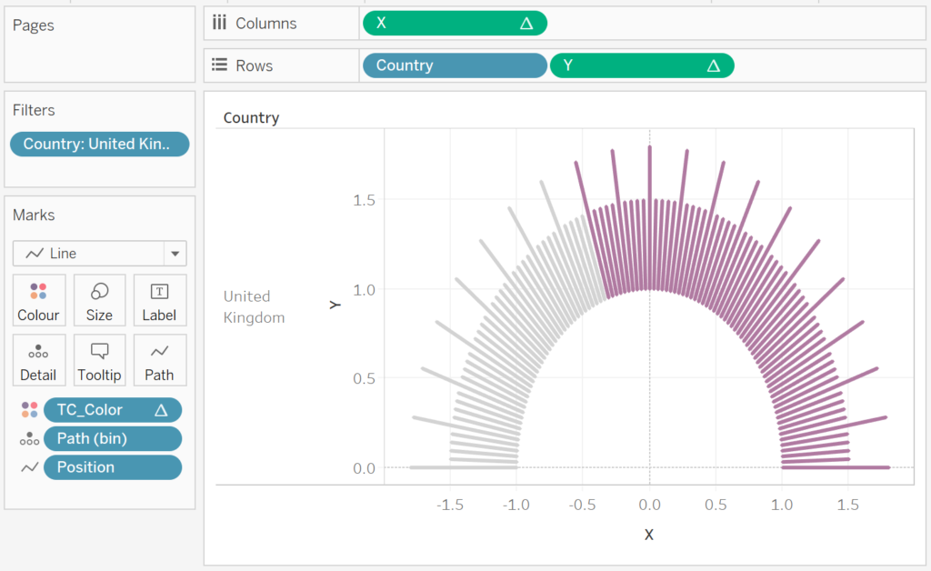
Task: Select the Country pill on Rows shelf
Action: point(455,65)
